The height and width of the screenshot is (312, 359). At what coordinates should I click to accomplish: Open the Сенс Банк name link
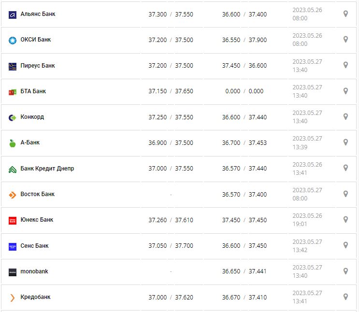coord(34,246)
